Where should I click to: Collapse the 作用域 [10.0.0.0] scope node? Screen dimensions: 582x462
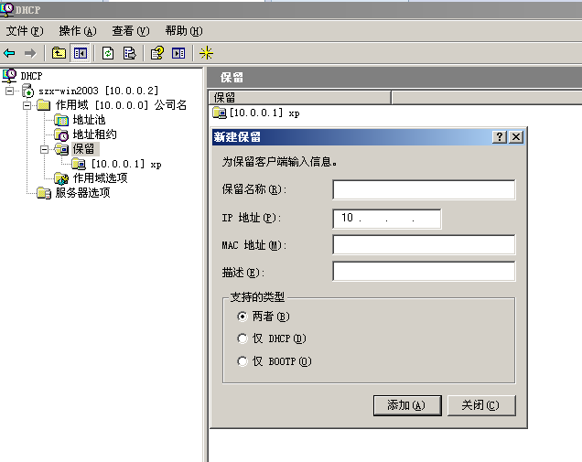[x=27, y=105]
